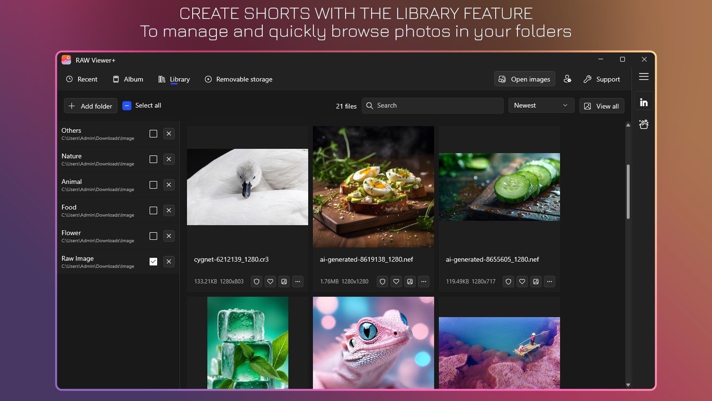Click the View all button
This screenshot has height=401, width=712.
pyautogui.click(x=602, y=106)
